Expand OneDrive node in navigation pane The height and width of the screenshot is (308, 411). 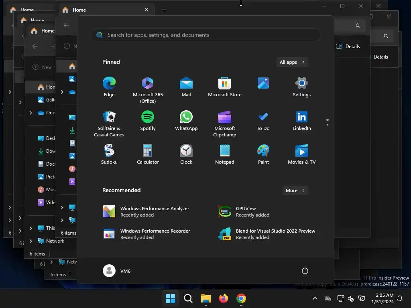pyautogui.click(x=31, y=113)
